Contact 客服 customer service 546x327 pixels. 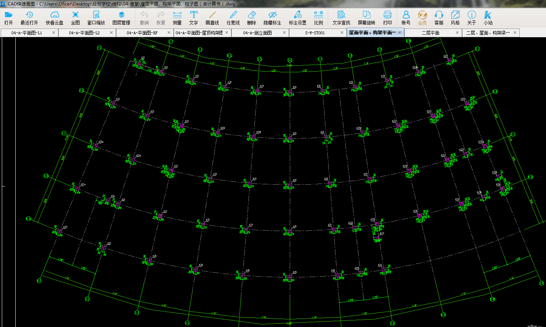[x=439, y=18]
